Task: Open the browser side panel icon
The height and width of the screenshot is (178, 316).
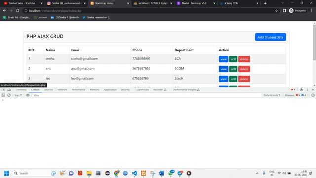Action: 284,11
